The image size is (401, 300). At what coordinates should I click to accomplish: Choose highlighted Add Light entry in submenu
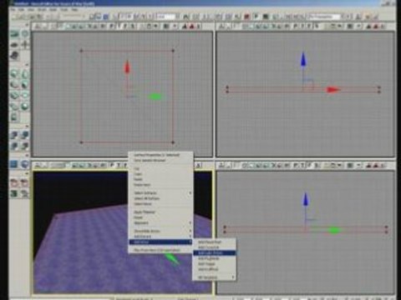[215, 253]
